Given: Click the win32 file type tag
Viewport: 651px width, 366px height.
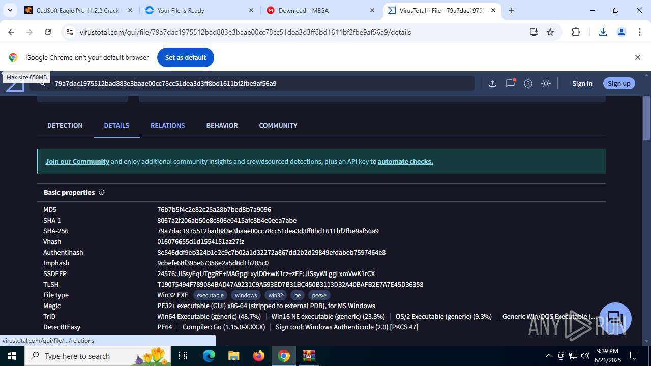Looking at the screenshot, I should 276,295.
